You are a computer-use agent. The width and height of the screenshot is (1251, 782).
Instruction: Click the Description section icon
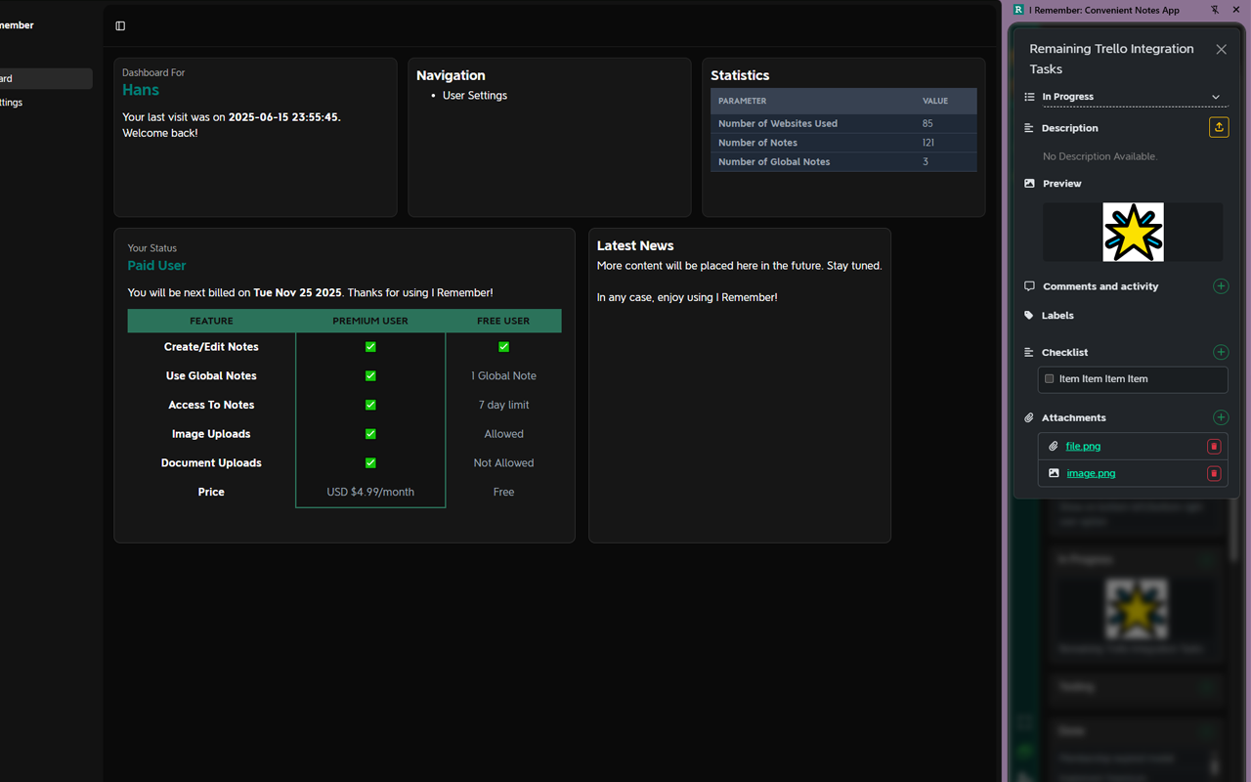pyautogui.click(x=1029, y=128)
